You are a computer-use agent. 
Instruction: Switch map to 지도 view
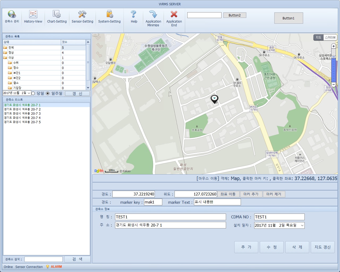click(x=318, y=37)
